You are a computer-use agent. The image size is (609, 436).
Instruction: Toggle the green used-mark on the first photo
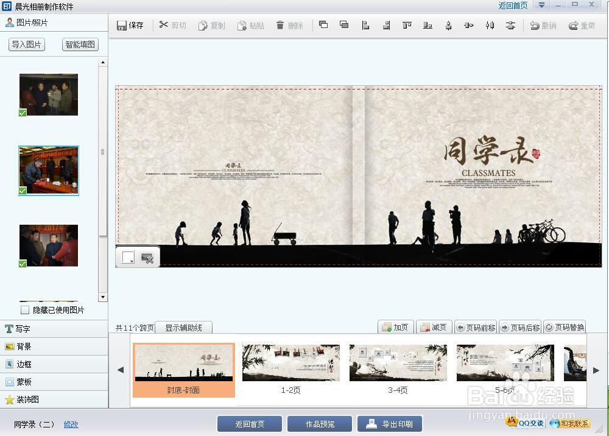(x=22, y=113)
